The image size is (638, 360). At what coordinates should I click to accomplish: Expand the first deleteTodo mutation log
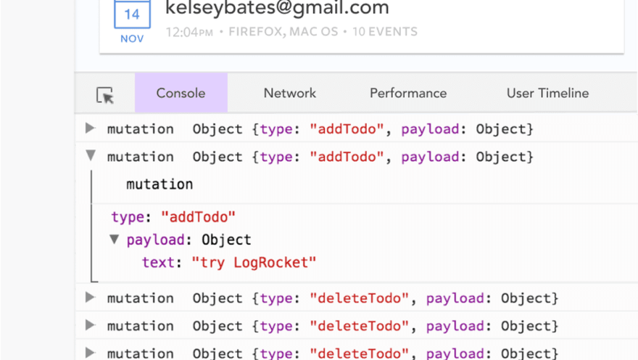tap(91, 298)
